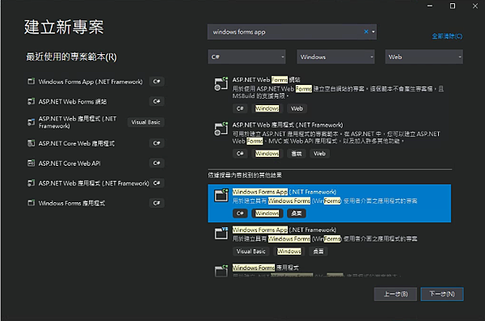Click the icon of the last recent Windows Forms template
Image resolution: width=485 pixels, height=321 pixels.
tap(32, 203)
